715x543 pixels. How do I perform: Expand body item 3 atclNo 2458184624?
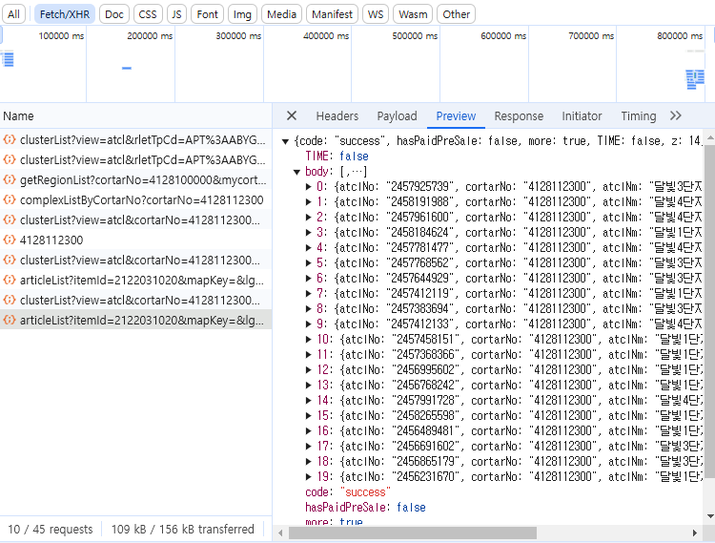click(x=309, y=232)
